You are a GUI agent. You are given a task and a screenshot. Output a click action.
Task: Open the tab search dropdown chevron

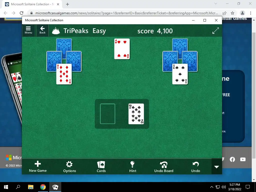click(x=216, y=3)
